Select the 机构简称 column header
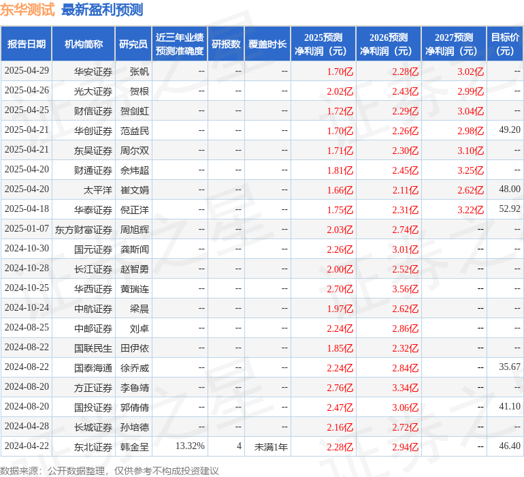The width and height of the screenshot is (524, 477). [84, 44]
